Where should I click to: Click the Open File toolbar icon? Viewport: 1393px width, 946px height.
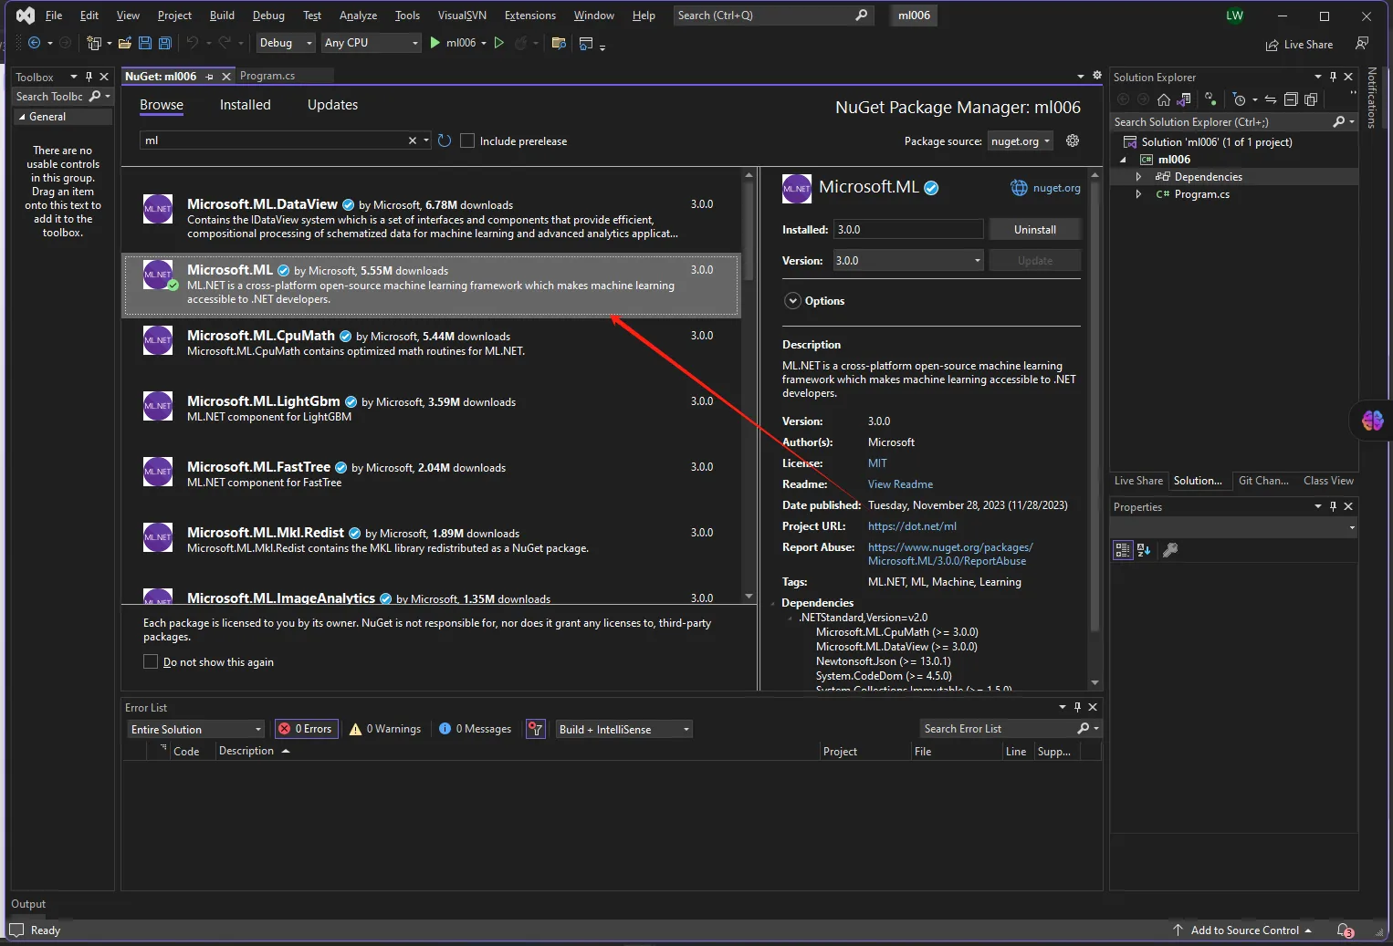tap(125, 43)
